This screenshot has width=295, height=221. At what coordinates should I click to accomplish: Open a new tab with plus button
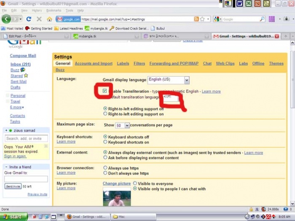click(286, 36)
